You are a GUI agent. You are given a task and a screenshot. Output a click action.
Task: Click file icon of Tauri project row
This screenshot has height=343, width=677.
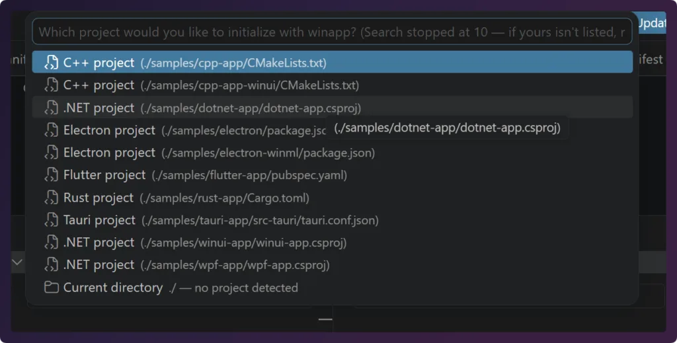pos(52,219)
